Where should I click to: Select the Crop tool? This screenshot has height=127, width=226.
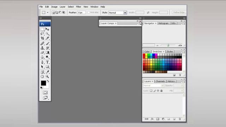42,38
